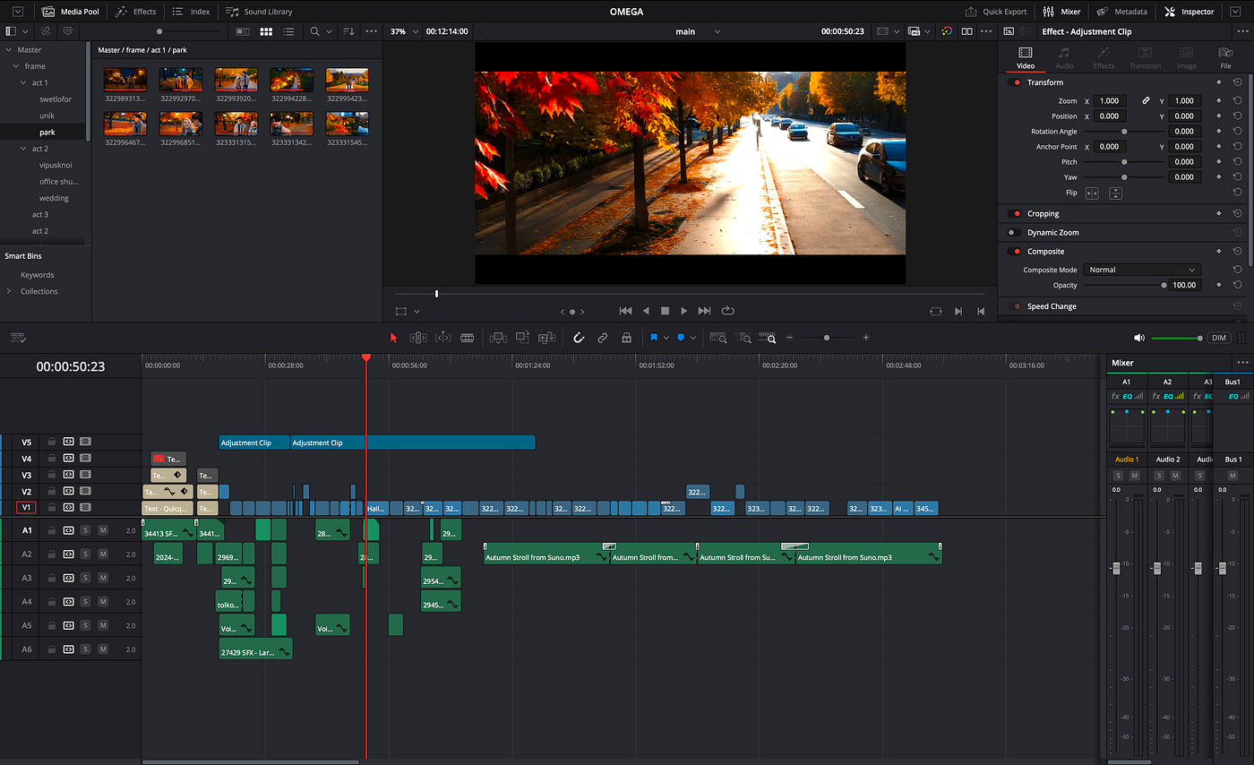Collapse the act 1 bin
The height and width of the screenshot is (765, 1254).
click(24, 82)
